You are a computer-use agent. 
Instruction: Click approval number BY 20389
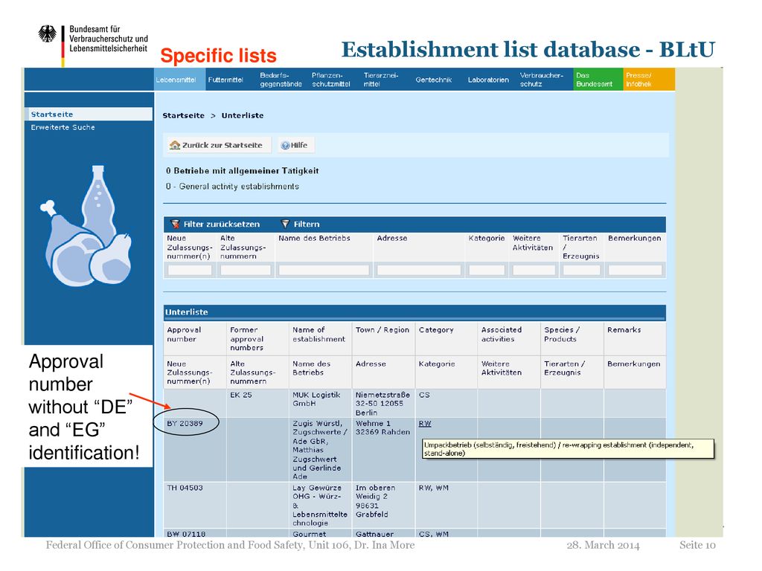click(x=185, y=423)
